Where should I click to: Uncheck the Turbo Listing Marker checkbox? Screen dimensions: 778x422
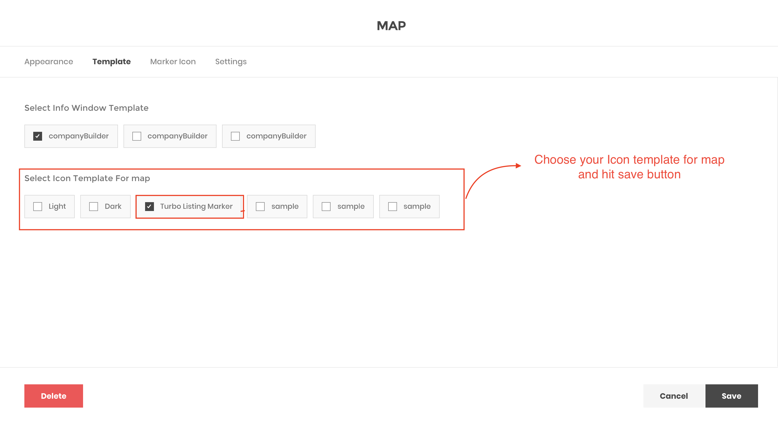coord(150,207)
